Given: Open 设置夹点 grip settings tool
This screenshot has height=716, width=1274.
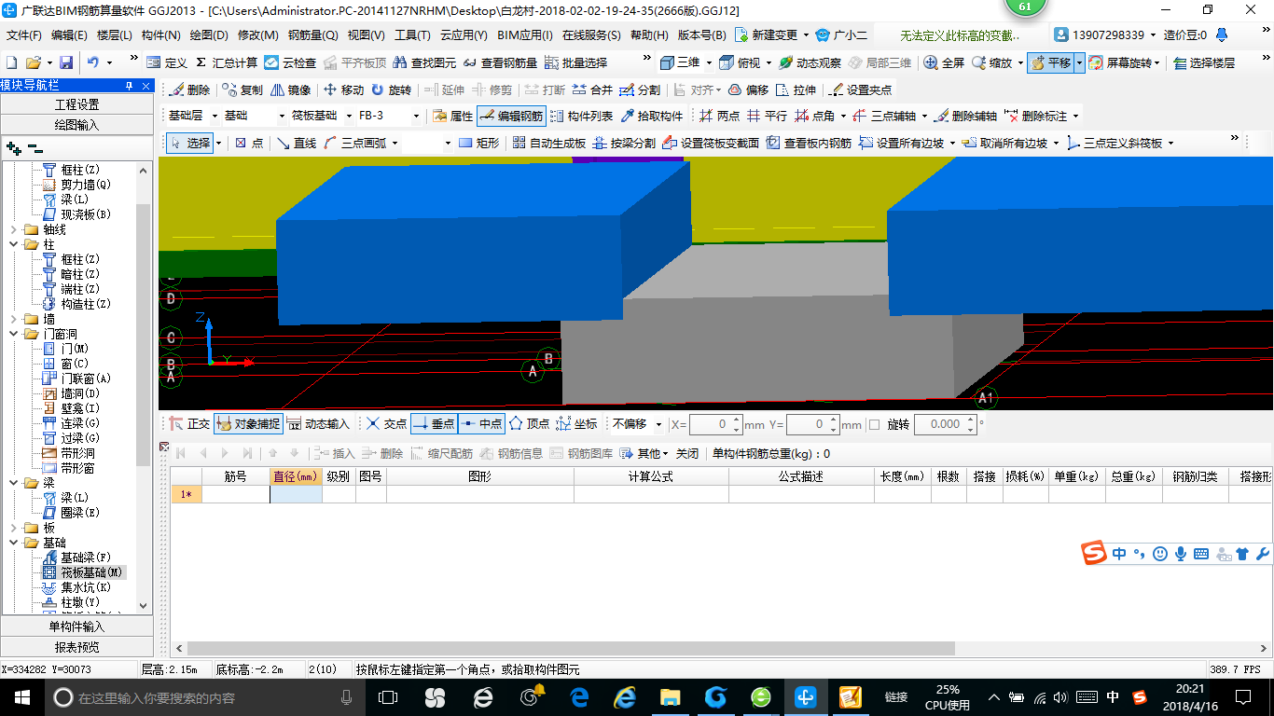Looking at the screenshot, I should tap(860, 90).
